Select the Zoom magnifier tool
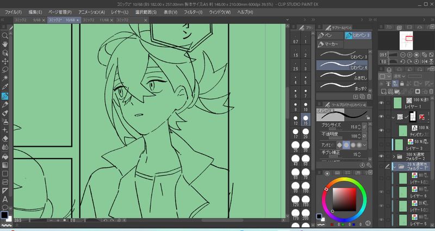This screenshot has height=231, width=435. [5, 35]
